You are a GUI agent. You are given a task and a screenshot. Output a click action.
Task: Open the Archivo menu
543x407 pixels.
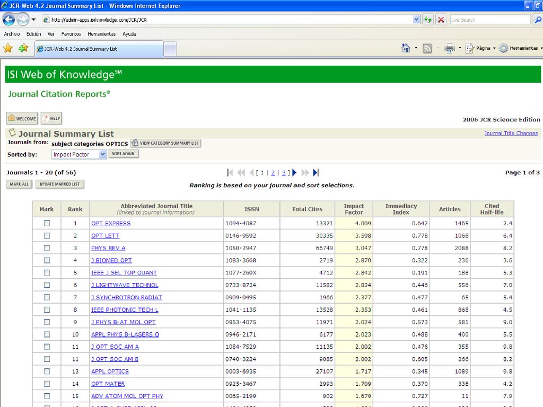click(12, 34)
